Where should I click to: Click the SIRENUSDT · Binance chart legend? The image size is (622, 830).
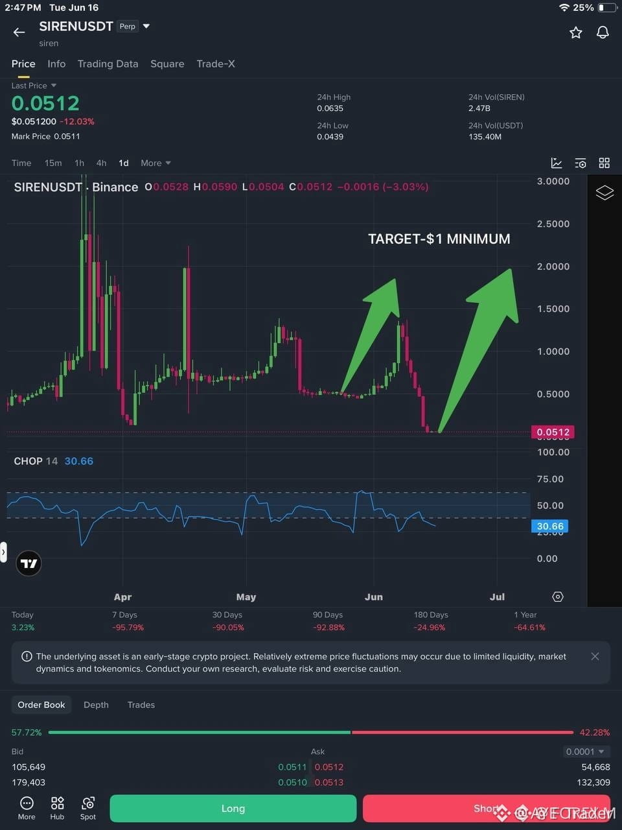(x=76, y=187)
